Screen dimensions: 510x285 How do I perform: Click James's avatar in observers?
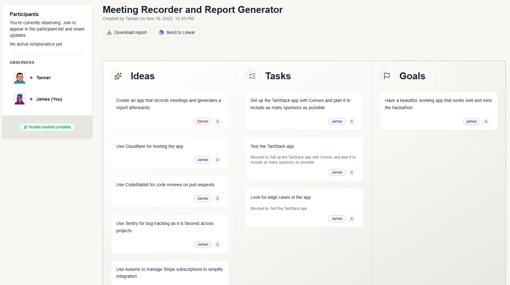coord(20,99)
